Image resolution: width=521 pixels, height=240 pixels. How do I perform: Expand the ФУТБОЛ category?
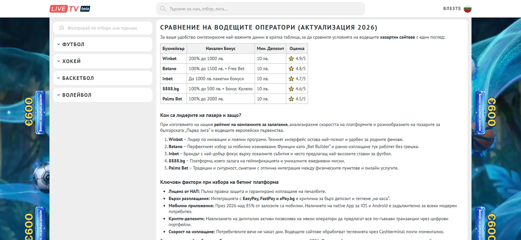[103, 44]
